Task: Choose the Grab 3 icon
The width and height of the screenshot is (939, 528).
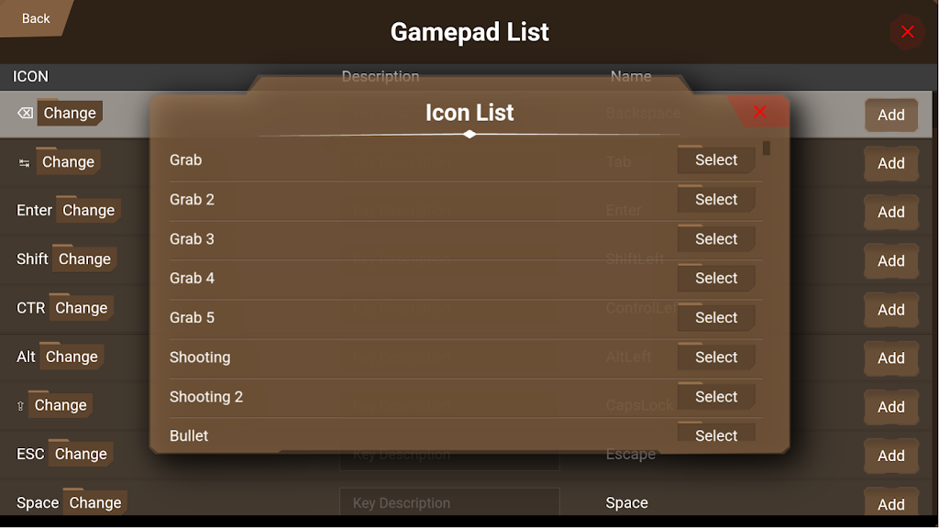Action: coord(715,239)
